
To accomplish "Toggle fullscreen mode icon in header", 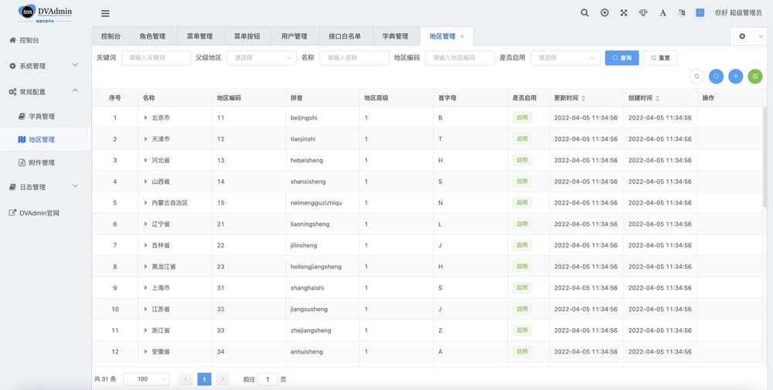I will [624, 13].
